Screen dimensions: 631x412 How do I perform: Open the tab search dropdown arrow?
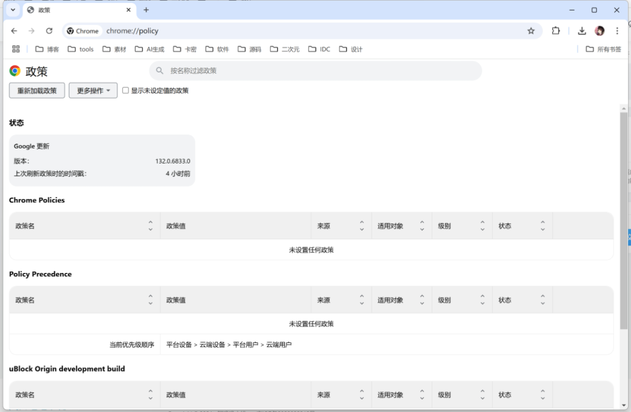13,10
